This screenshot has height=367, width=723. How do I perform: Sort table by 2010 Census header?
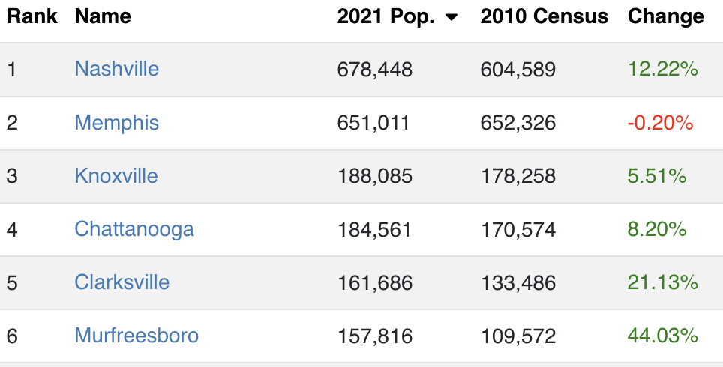(x=544, y=16)
